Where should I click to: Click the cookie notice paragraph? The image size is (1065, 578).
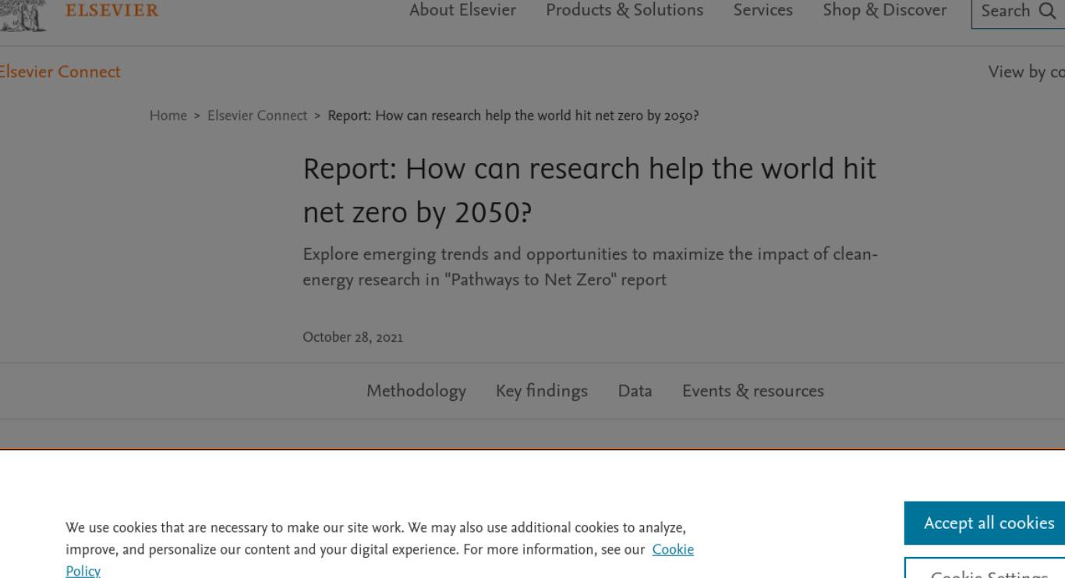point(380,549)
